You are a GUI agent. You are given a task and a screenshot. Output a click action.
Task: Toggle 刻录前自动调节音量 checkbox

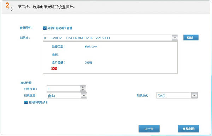[x=45, y=28]
